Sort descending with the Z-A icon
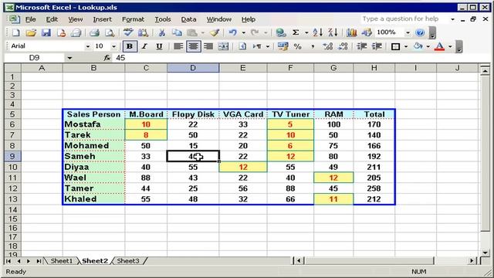 [x=333, y=32]
